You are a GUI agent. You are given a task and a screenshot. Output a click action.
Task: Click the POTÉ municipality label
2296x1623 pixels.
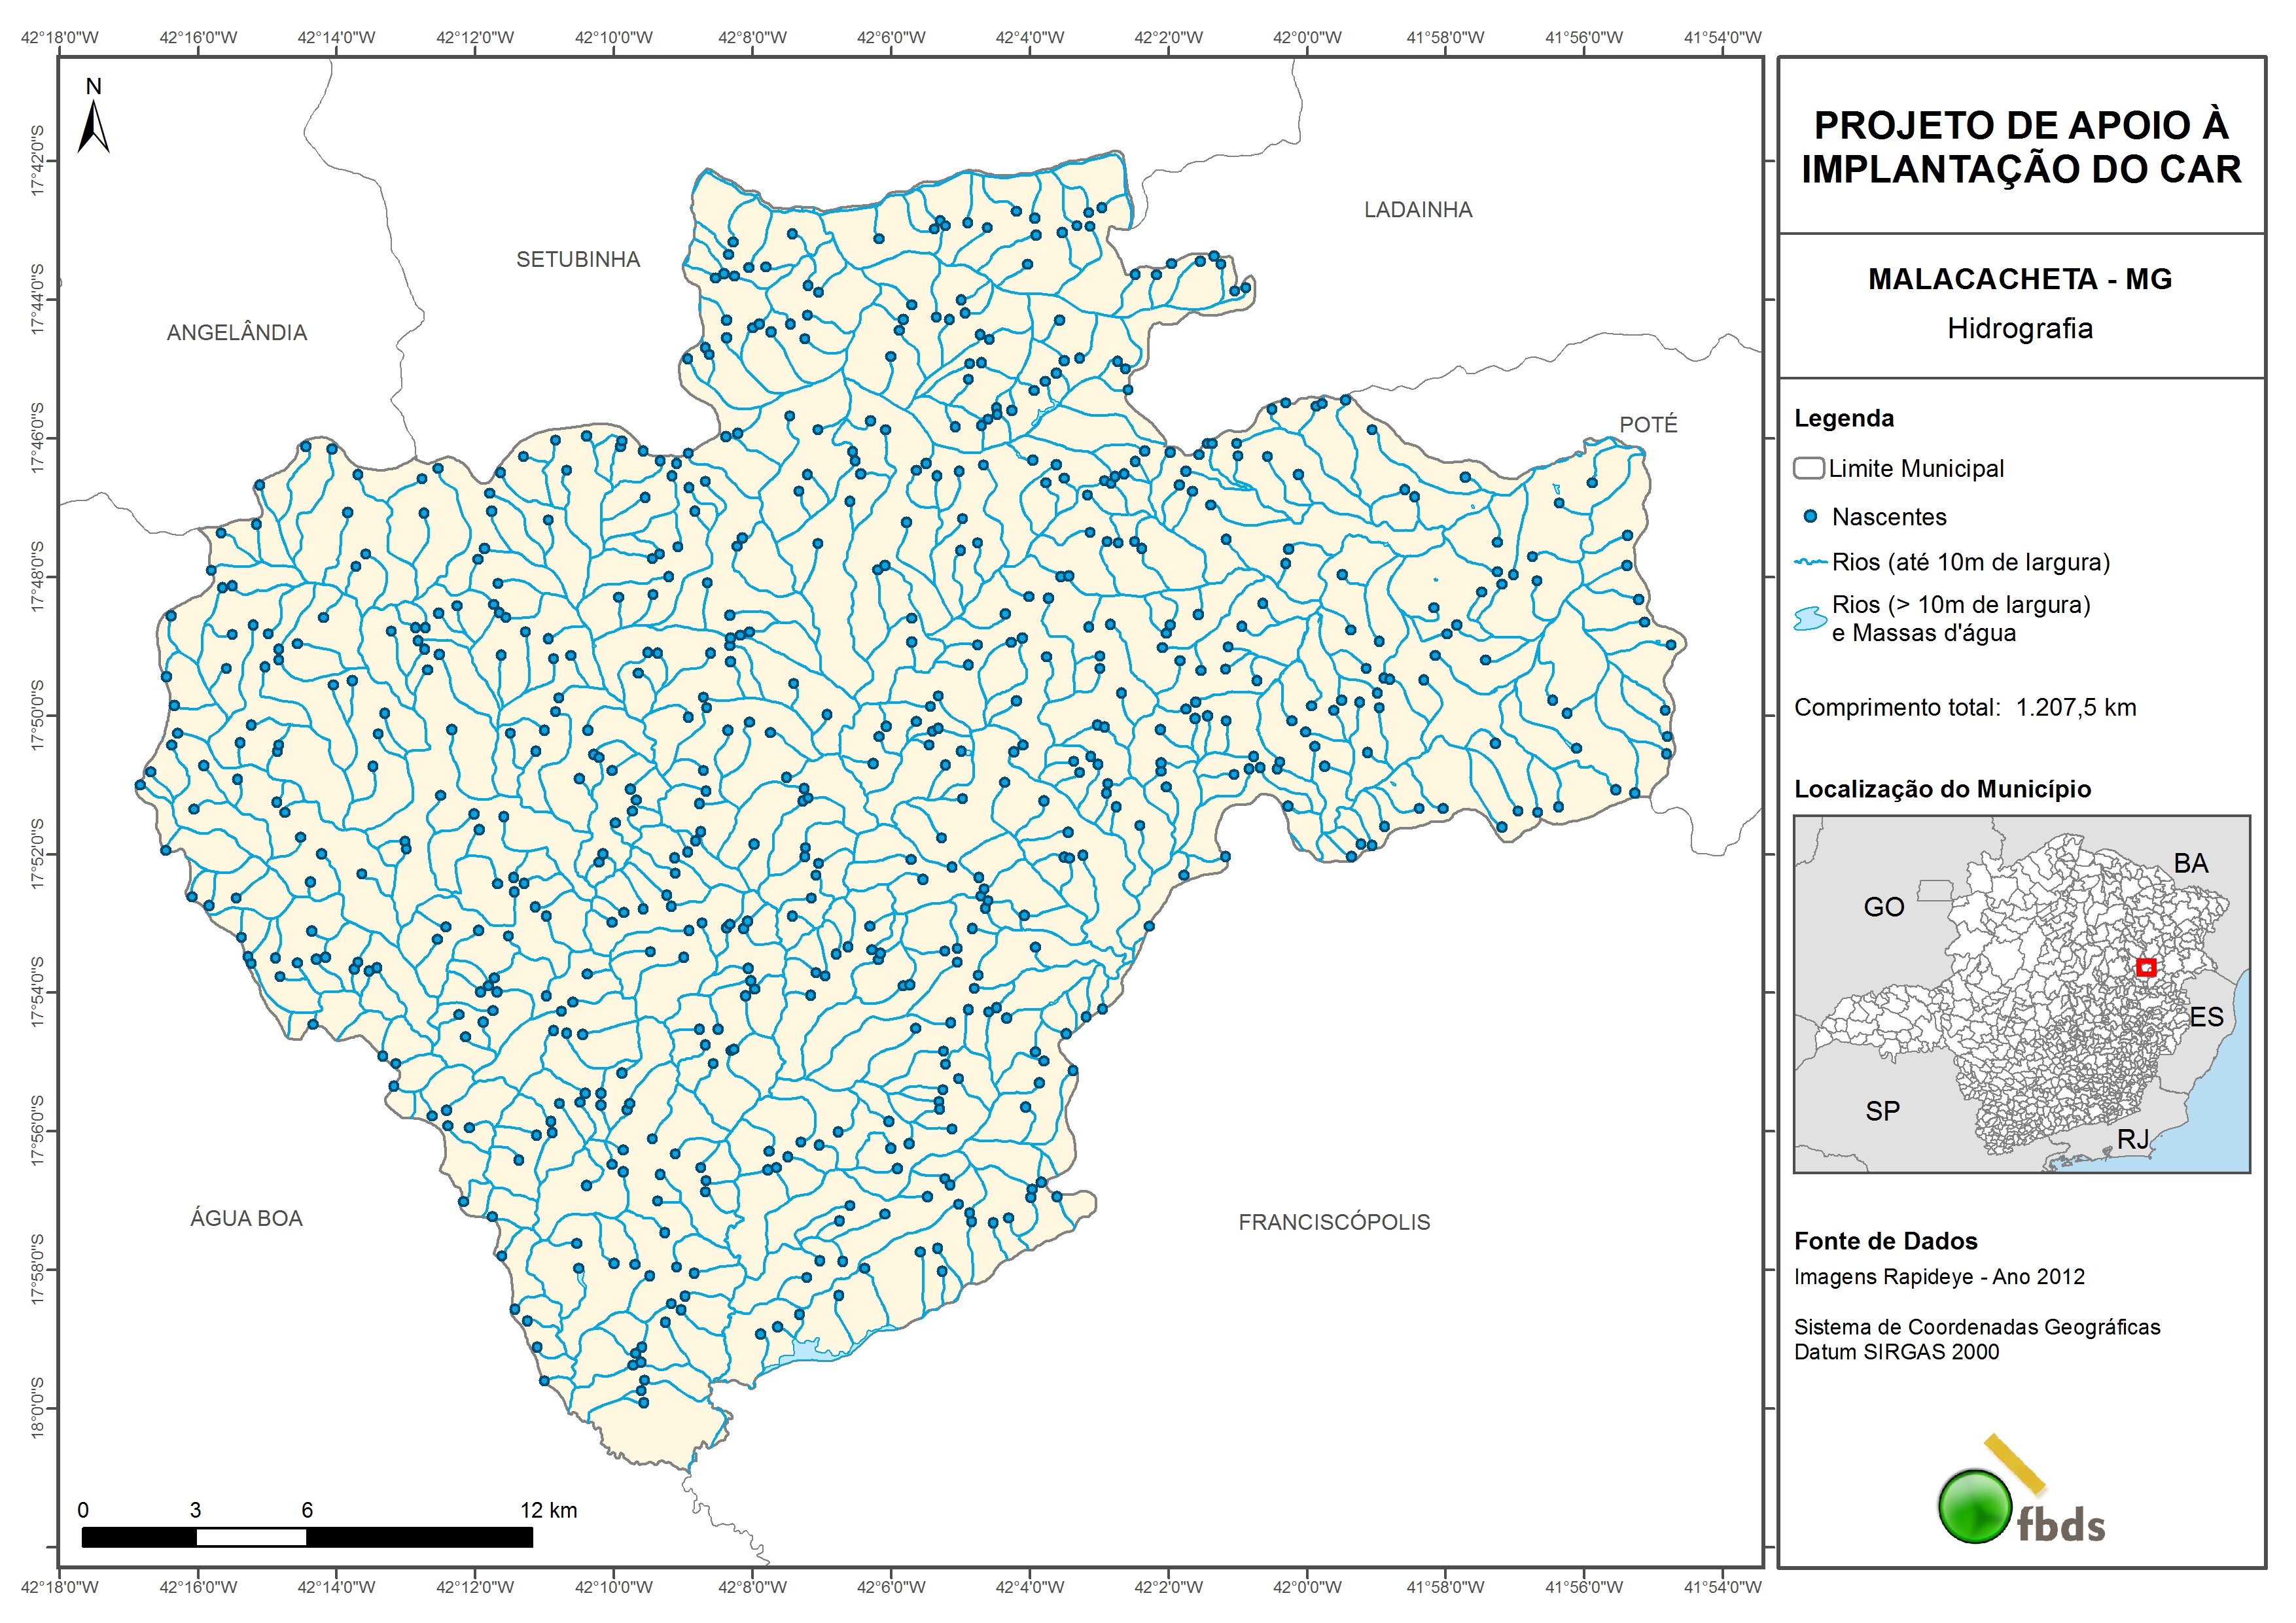pyautogui.click(x=1648, y=425)
